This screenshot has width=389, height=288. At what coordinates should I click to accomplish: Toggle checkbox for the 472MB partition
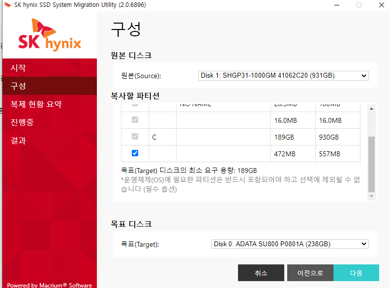135,153
